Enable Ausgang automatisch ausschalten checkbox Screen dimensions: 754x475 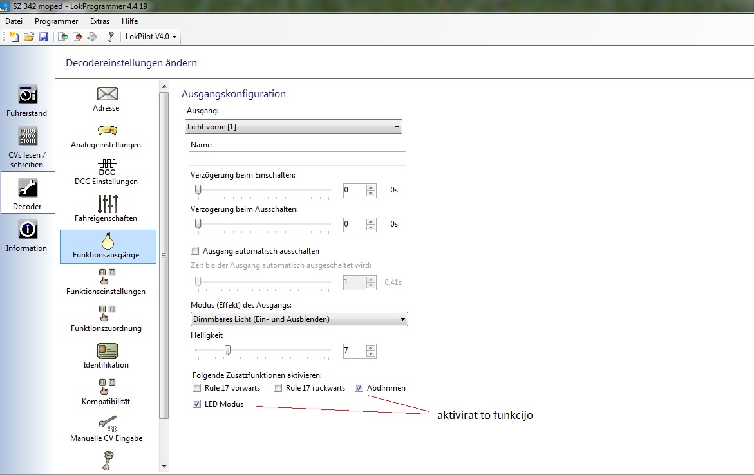tap(194, 251)
